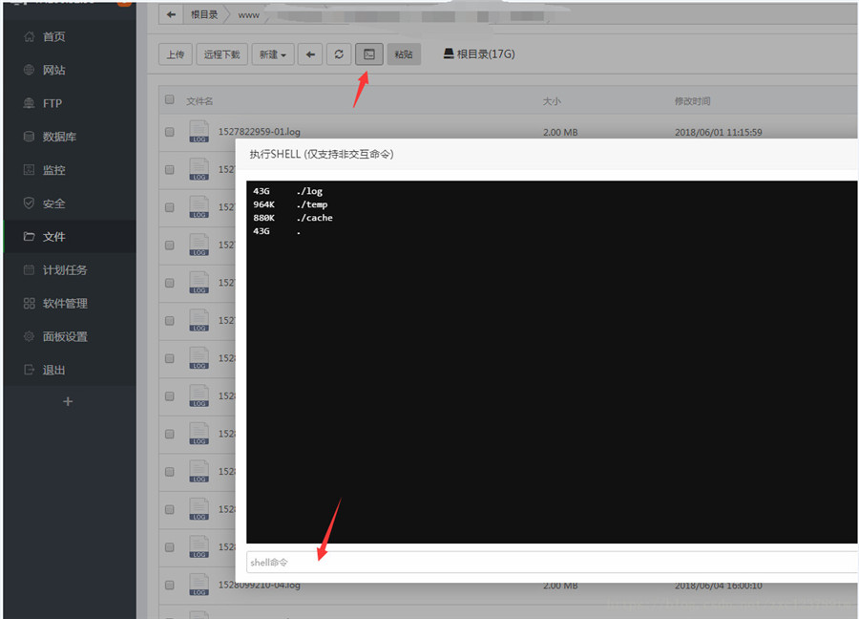Click the globe icon beside 网站
859x619 pixels.
pos(29,70)
